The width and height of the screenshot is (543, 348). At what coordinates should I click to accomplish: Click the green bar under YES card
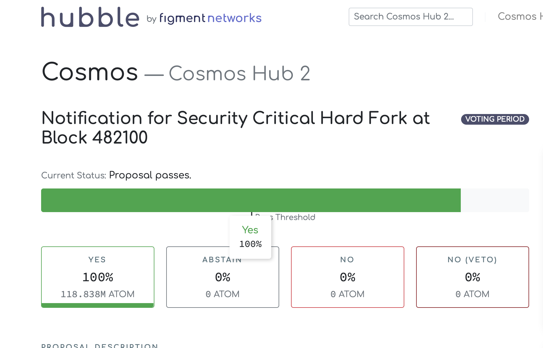(x=98, y=305)
